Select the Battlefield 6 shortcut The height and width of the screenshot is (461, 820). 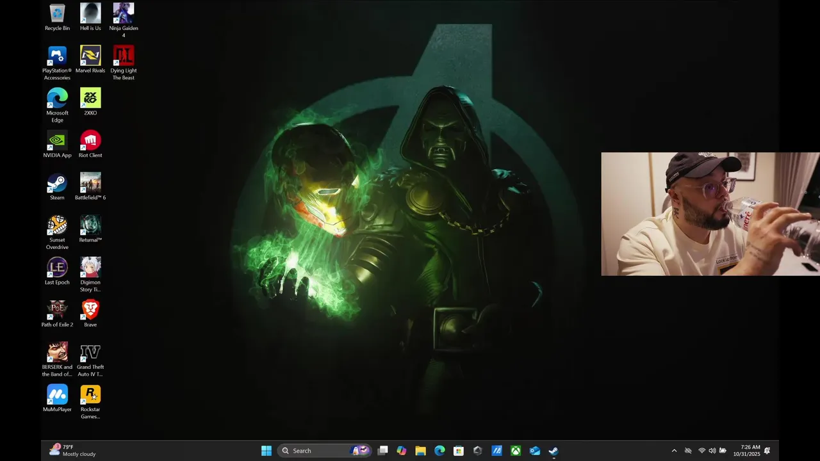coord(90,186)
